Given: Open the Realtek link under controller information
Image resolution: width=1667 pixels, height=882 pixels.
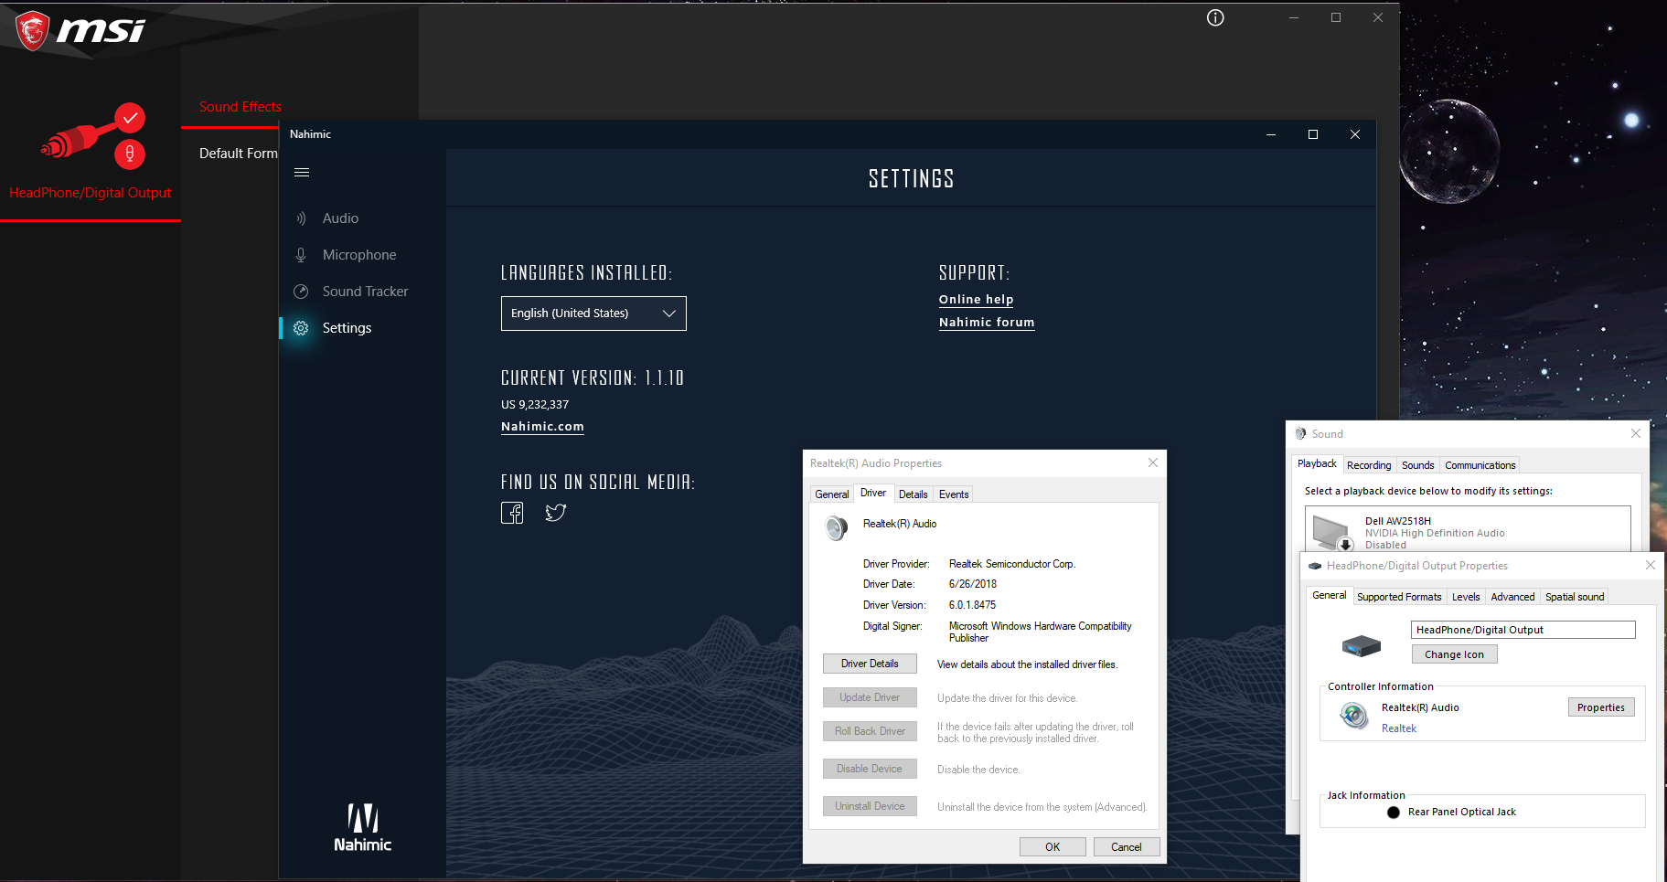Looking at the screenshot, I should (1399, 728).
